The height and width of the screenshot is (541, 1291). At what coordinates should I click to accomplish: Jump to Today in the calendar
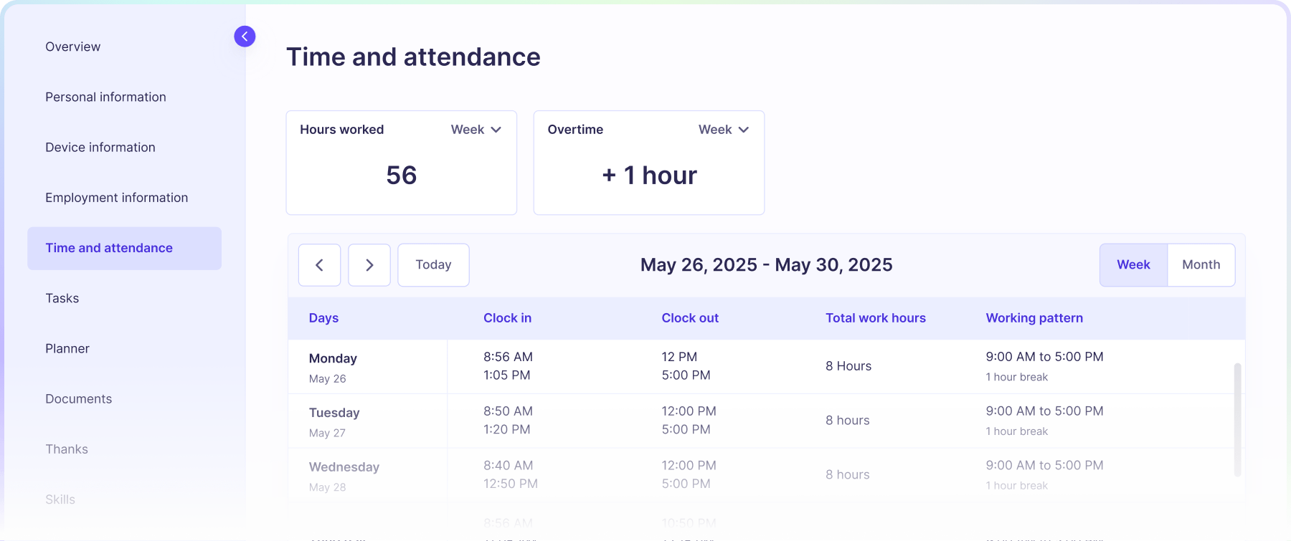433,265
